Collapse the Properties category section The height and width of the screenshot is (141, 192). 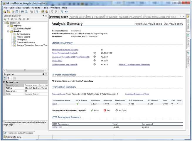coord(4,82)
